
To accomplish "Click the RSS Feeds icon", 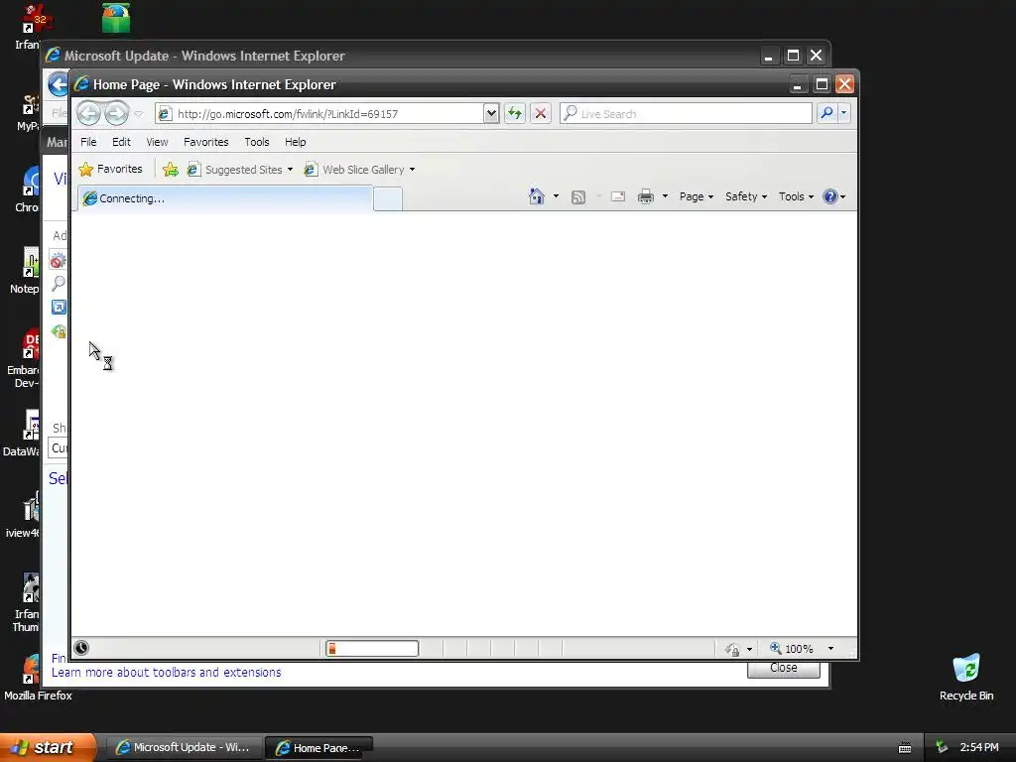I will click(x=578, y=197).
